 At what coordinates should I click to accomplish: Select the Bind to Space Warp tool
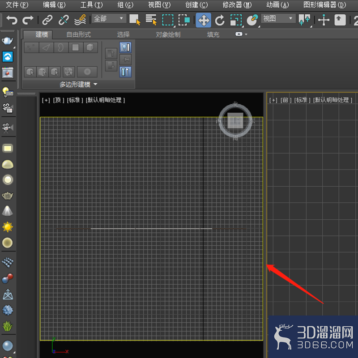(x=80, y=20)
